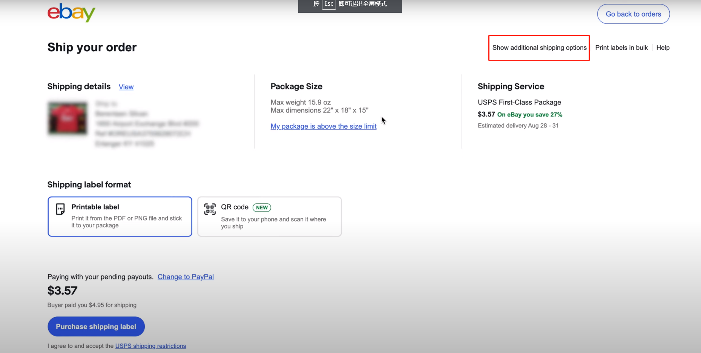Choose the QR code label format

point(270,216)
